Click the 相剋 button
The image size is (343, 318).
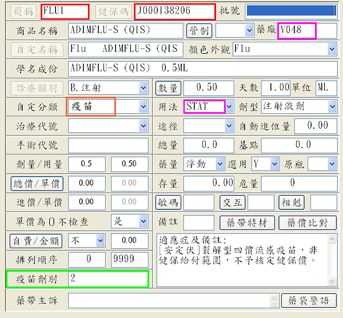tap(292, 202)
